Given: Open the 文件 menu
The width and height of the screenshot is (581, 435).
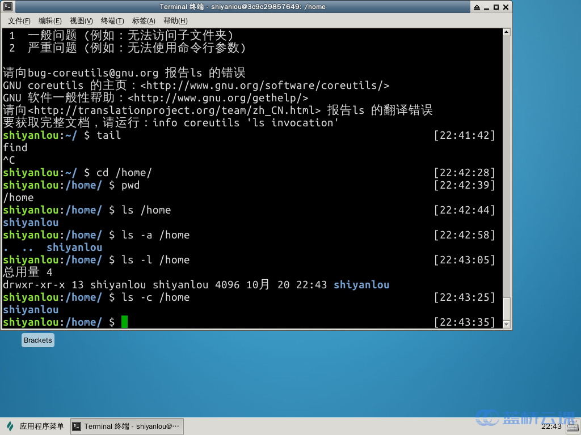Looking at the screenshot, I should (x=19, y=20).
